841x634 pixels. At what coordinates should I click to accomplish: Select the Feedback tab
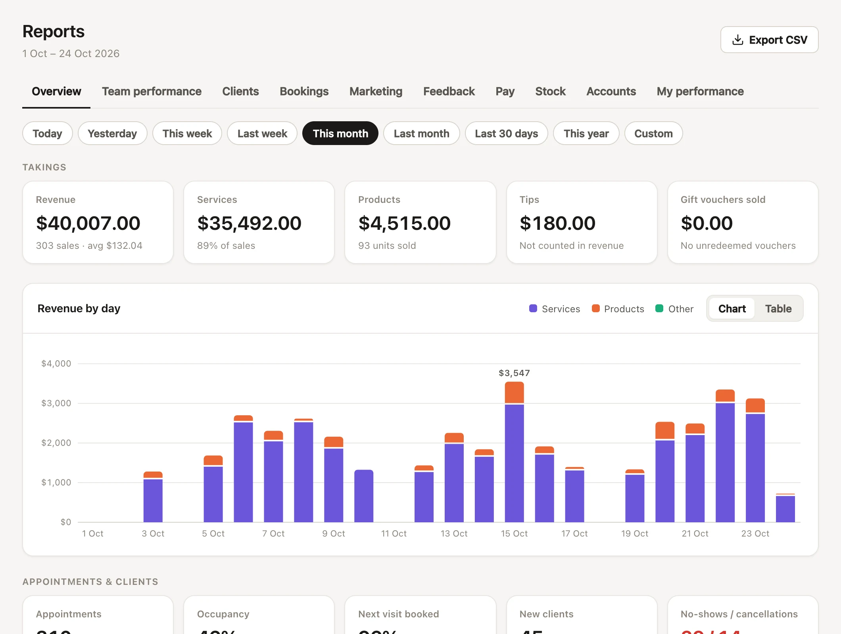tap(449, 92)
